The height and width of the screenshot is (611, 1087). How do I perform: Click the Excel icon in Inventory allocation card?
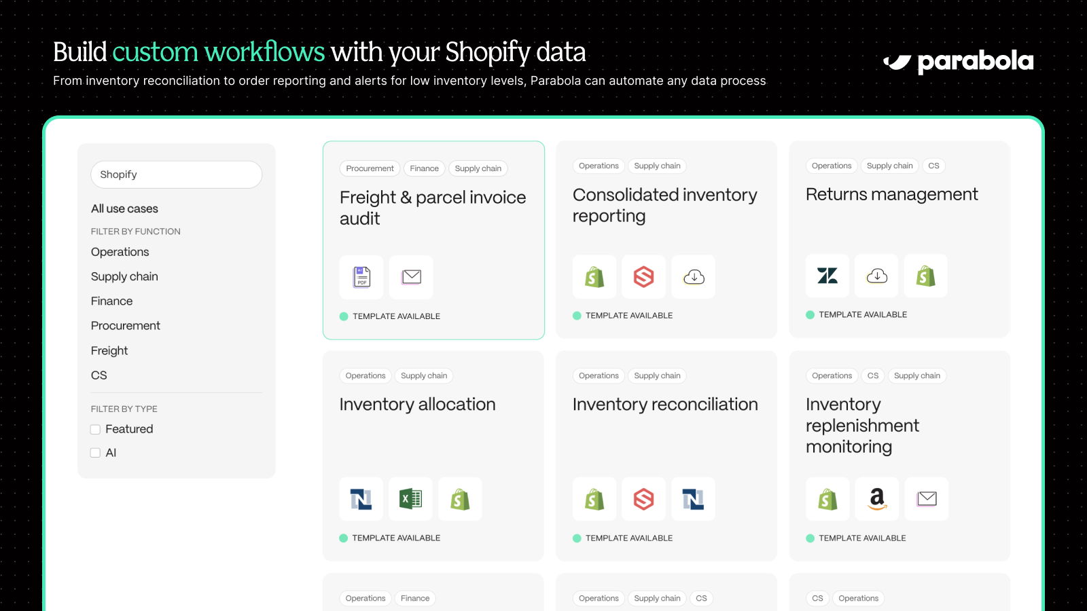click(x=410, y=499)
